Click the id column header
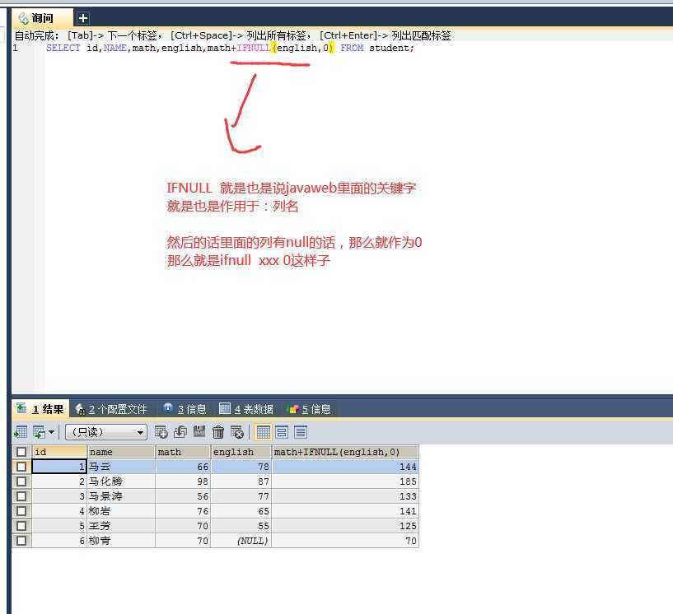 tap(59, 452)
